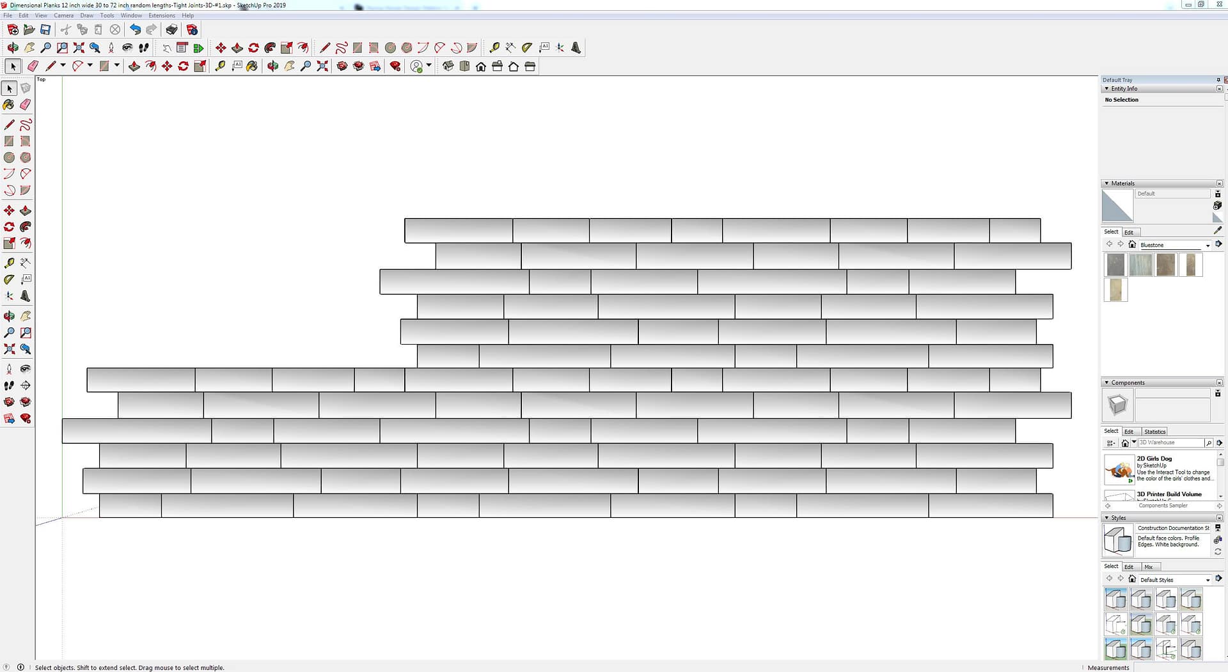
Task: Switch to Front view using house icon
Action: 481,66
